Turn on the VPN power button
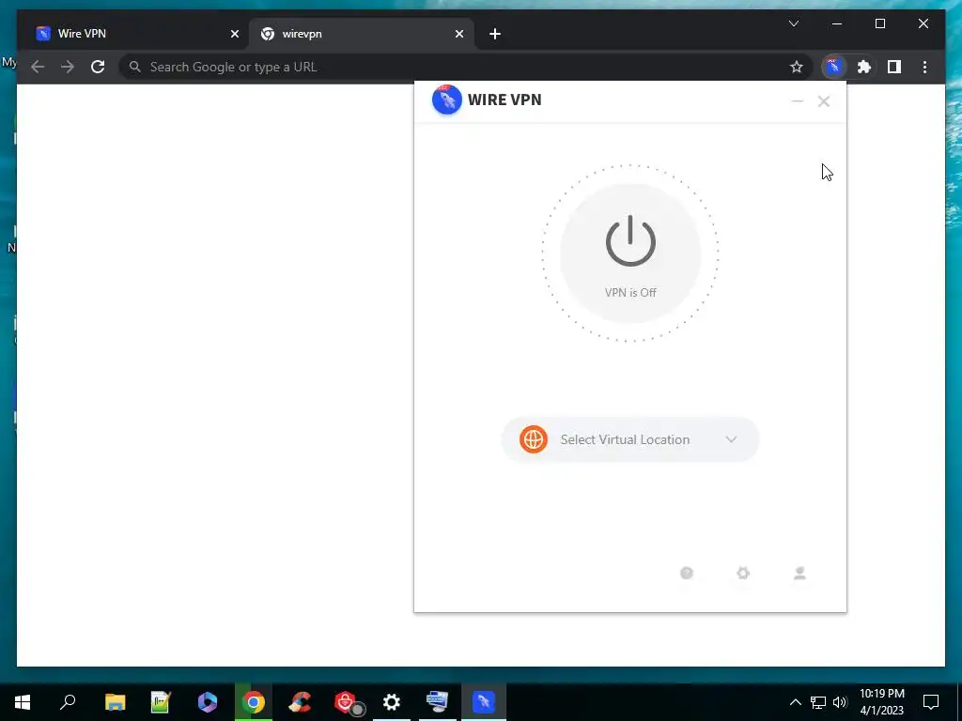Screen dimensions: 962x721 pos(630,253)
